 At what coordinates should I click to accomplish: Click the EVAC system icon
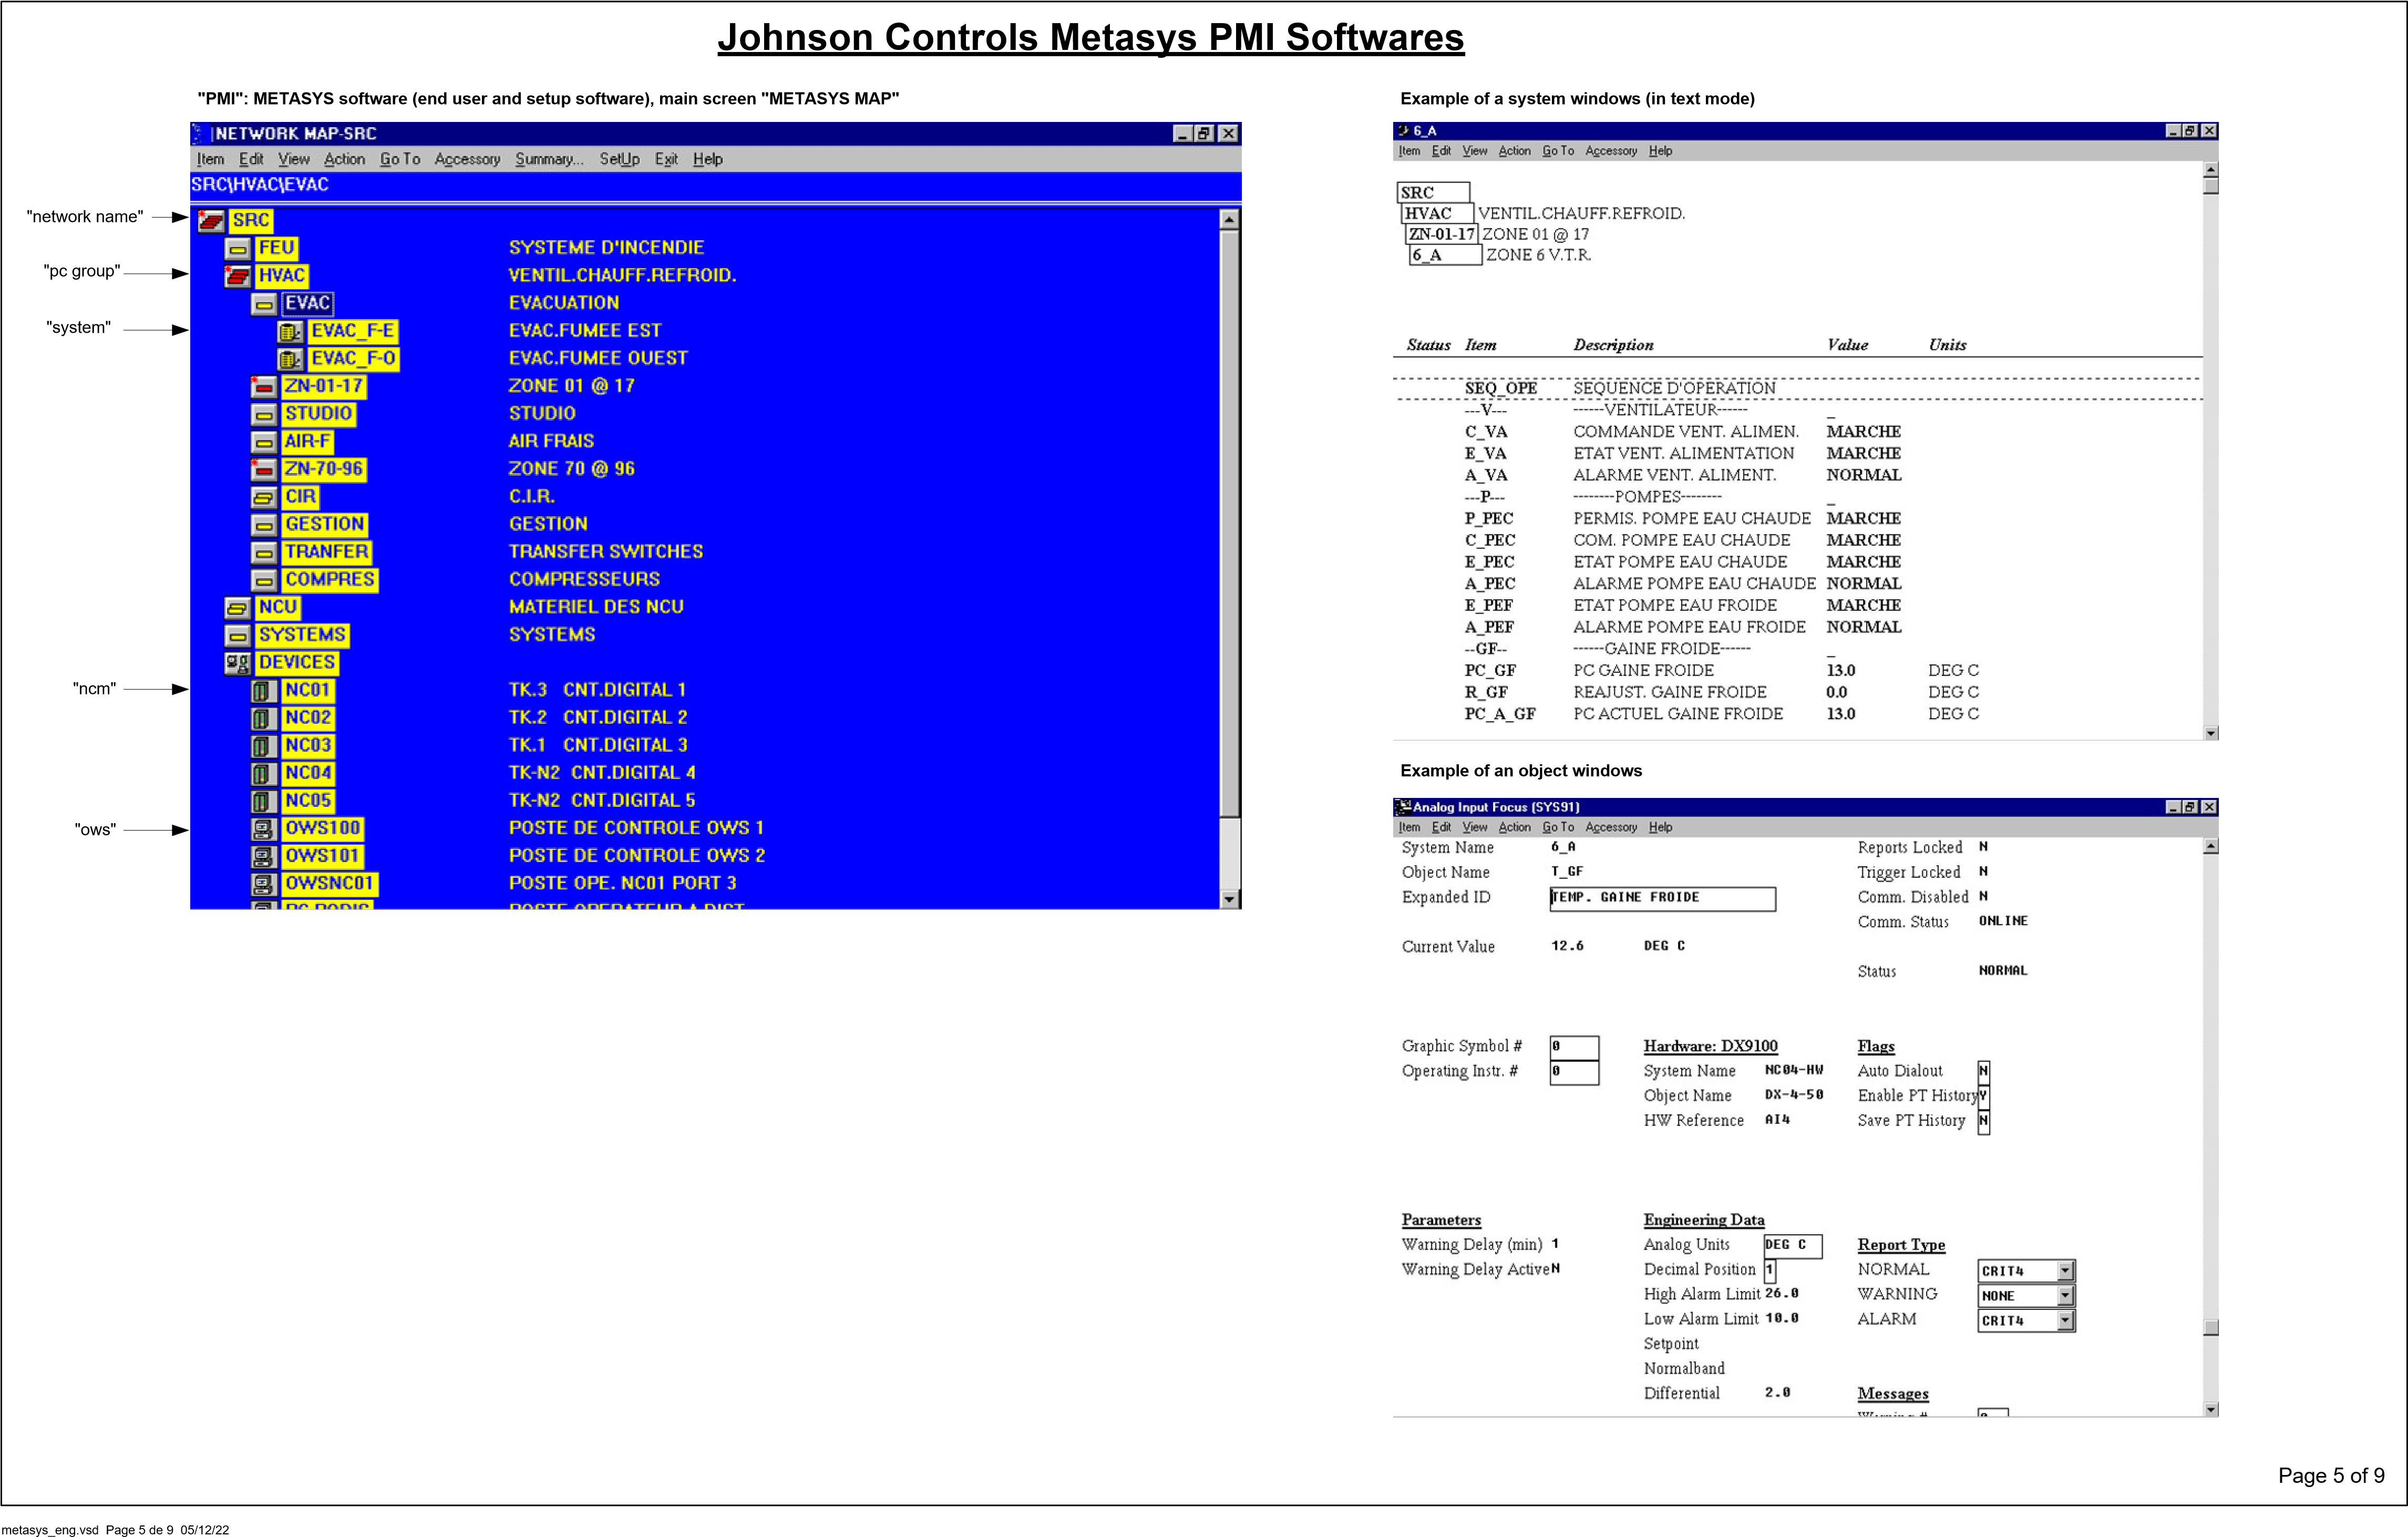(264, 304)
